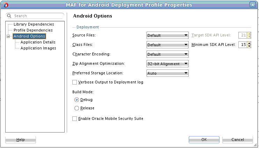The width and height of the screenshot is (259, 149).
Task: Click the Help button
Action: click(x=21, y=140)
